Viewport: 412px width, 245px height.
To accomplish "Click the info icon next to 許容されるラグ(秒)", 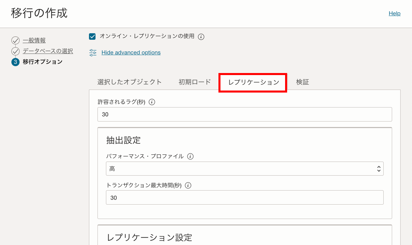I will pyautogui.click(x=152, y=102).
